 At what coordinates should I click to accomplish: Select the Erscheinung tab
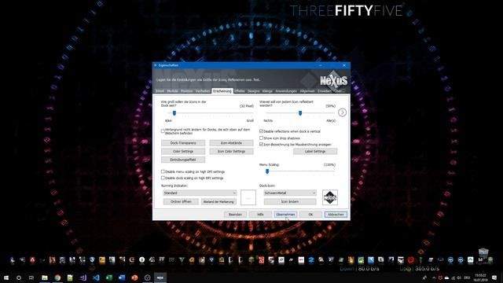[x=222, y=91]
